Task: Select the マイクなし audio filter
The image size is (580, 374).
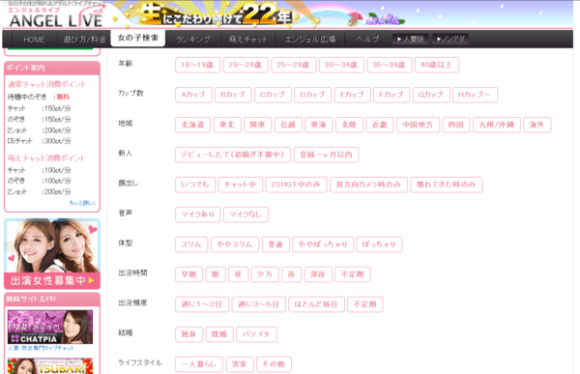Action: click(246, 215)
